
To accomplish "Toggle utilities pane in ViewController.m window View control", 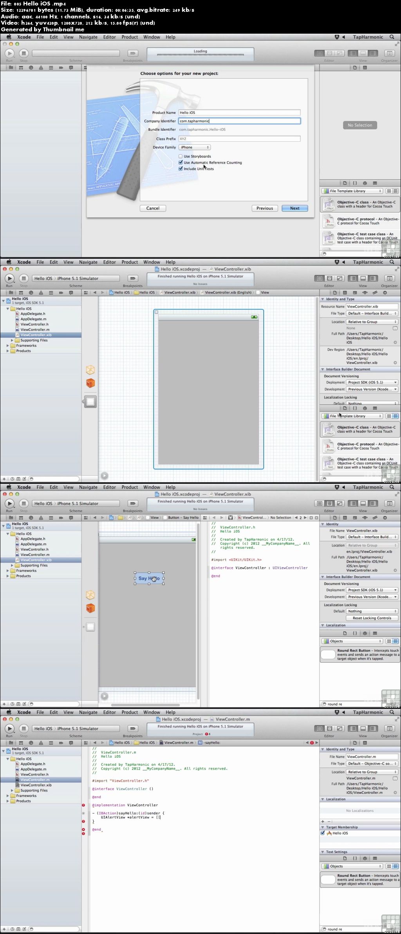I will (373, 728).
